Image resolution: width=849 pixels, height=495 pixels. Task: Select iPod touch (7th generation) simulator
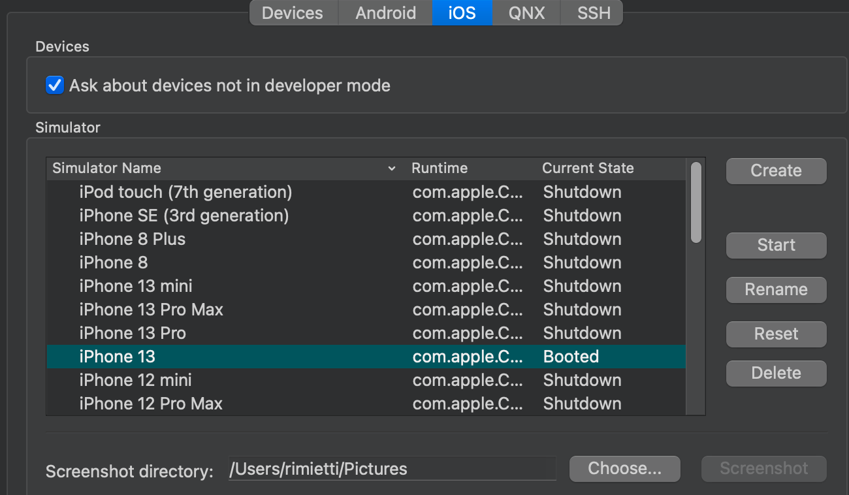tap(185, 193)
